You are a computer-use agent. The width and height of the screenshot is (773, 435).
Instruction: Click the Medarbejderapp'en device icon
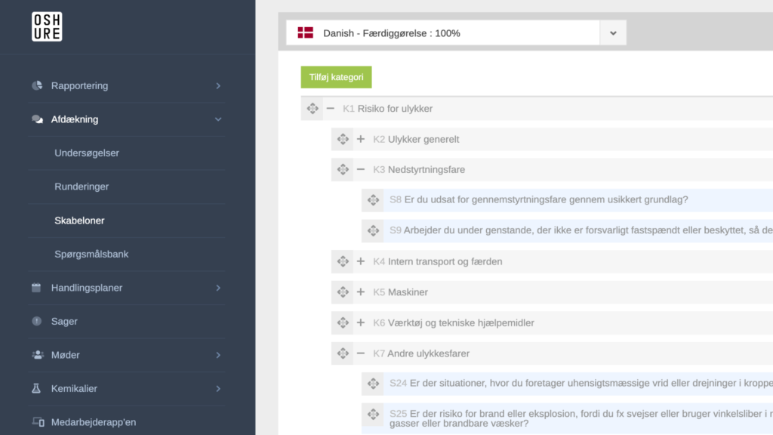tap(38, 422)
